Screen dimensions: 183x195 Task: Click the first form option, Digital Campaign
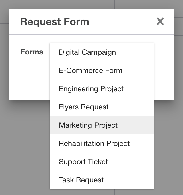click(x=87, y=52)
